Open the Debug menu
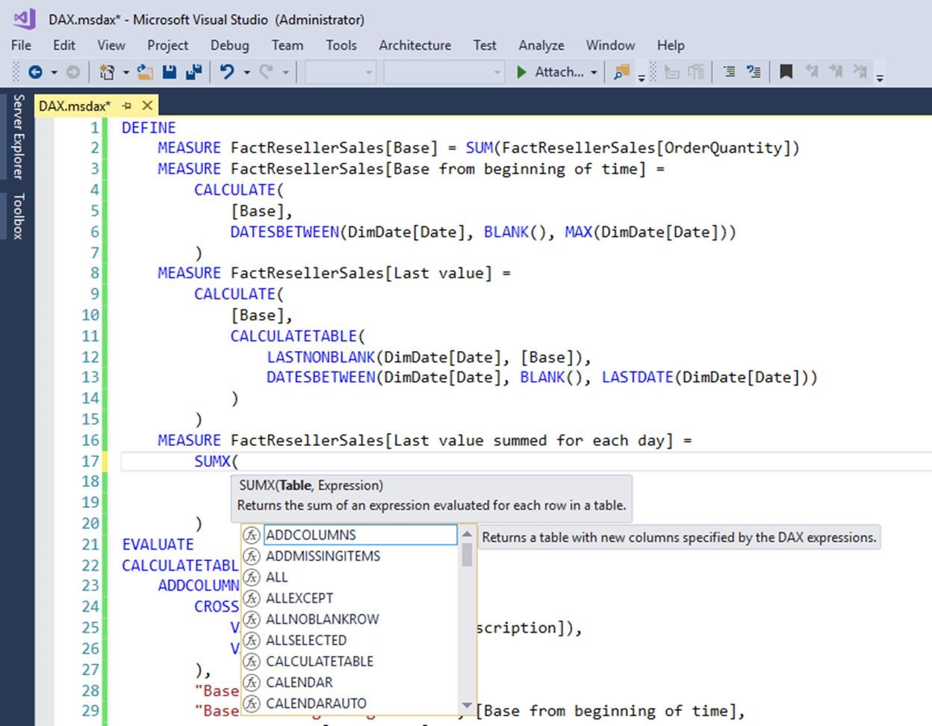The width and height of the screenshot is (932, 726). click(229, 45)
